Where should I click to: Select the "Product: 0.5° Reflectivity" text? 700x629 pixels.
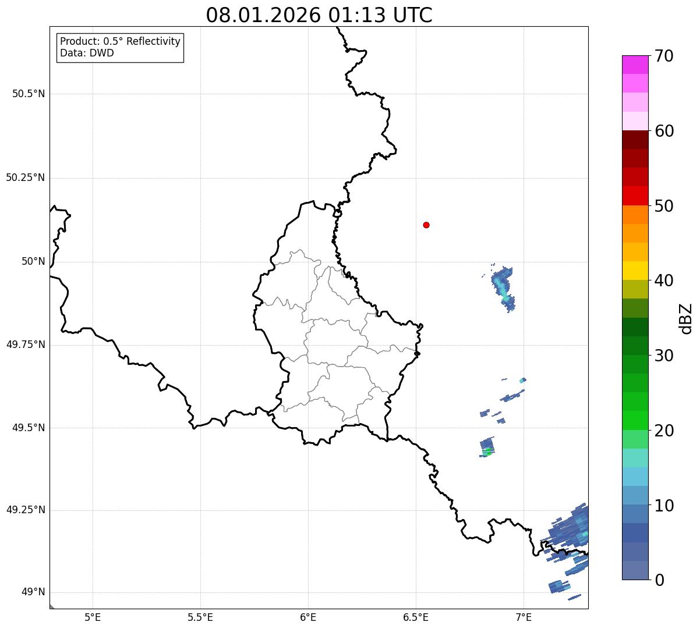click(120, 42)
